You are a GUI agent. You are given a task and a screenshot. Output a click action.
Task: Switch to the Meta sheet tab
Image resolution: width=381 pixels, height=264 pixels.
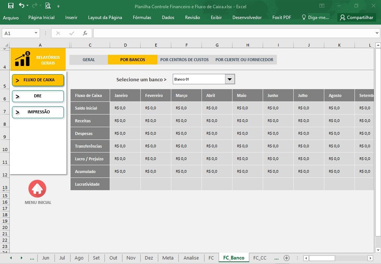(x=168, y=258)
